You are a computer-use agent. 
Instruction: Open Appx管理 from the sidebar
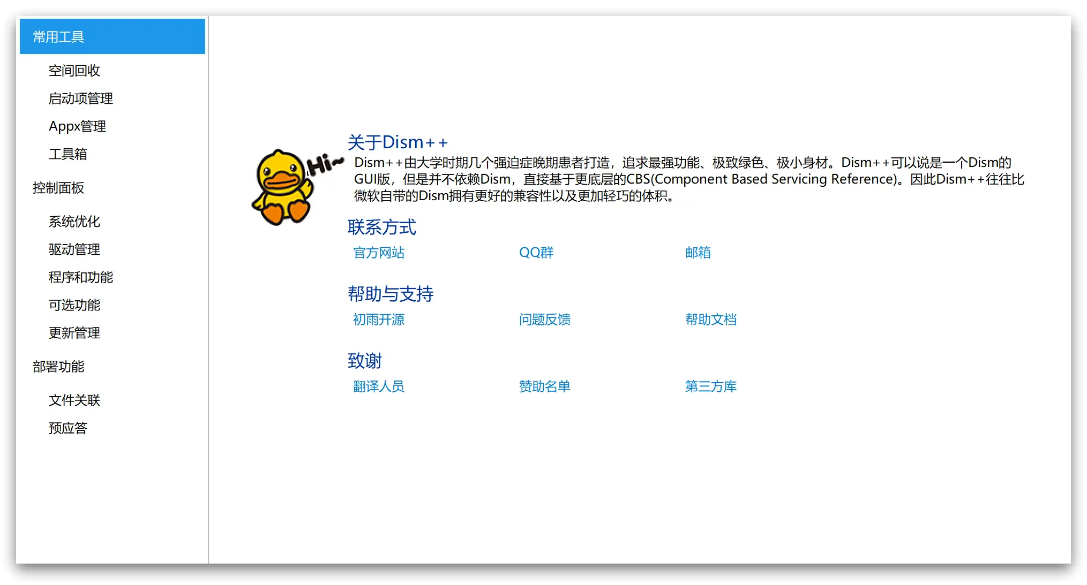[x=77, y=126]
